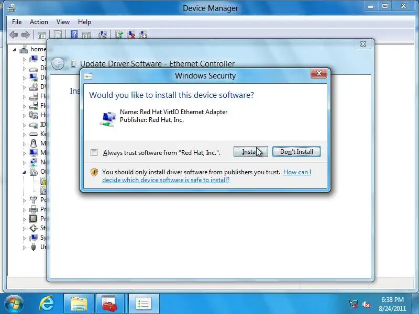Screen dimensions: 419x314
Task: Click the yellow shield warning icon
Action: point(94,172)
